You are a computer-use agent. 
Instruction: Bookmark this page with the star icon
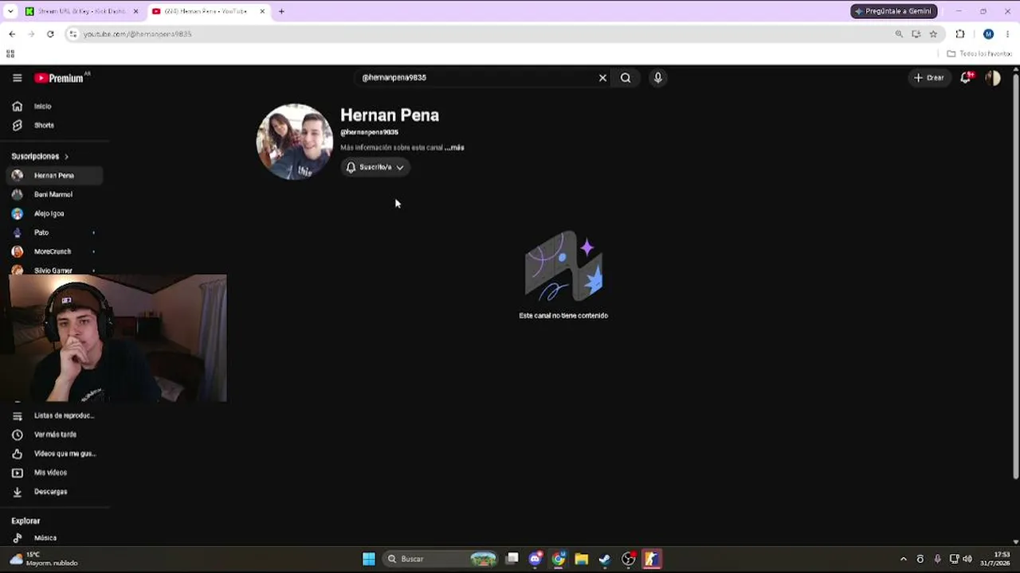coord(933,34)
